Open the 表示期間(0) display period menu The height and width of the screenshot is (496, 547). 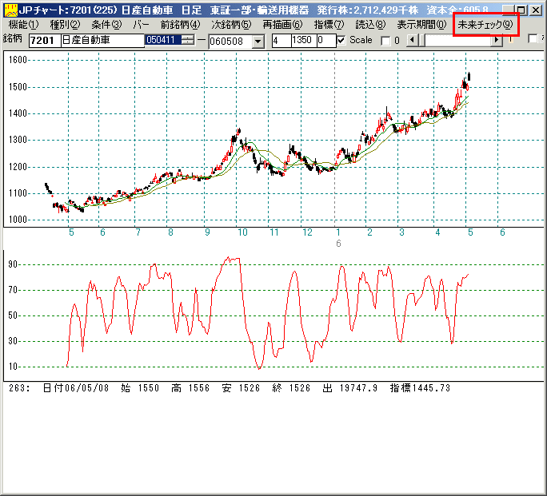click(x=421, y=25)
